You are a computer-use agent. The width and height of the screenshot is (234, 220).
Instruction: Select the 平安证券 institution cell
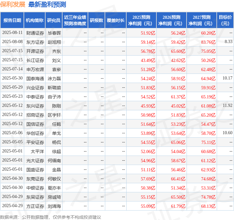[35, 142]
